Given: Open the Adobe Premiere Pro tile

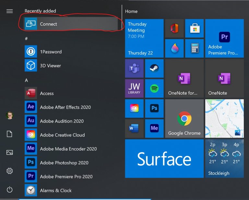Looking at the screenshot, I should [224, 38].
